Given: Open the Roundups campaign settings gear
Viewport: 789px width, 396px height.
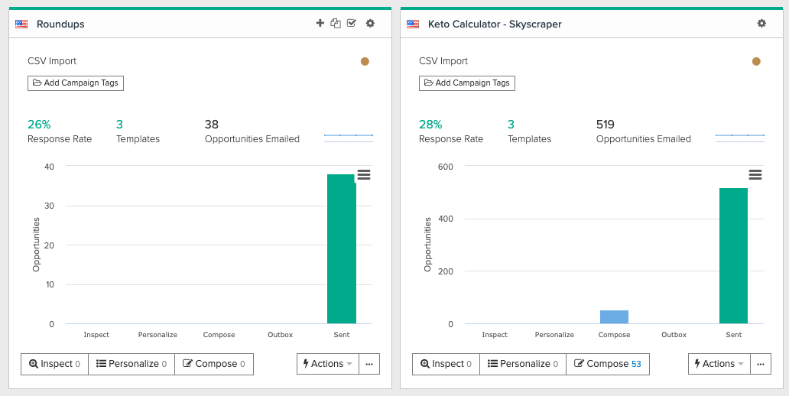Looking at the screenshot, I should click(370, 24).
